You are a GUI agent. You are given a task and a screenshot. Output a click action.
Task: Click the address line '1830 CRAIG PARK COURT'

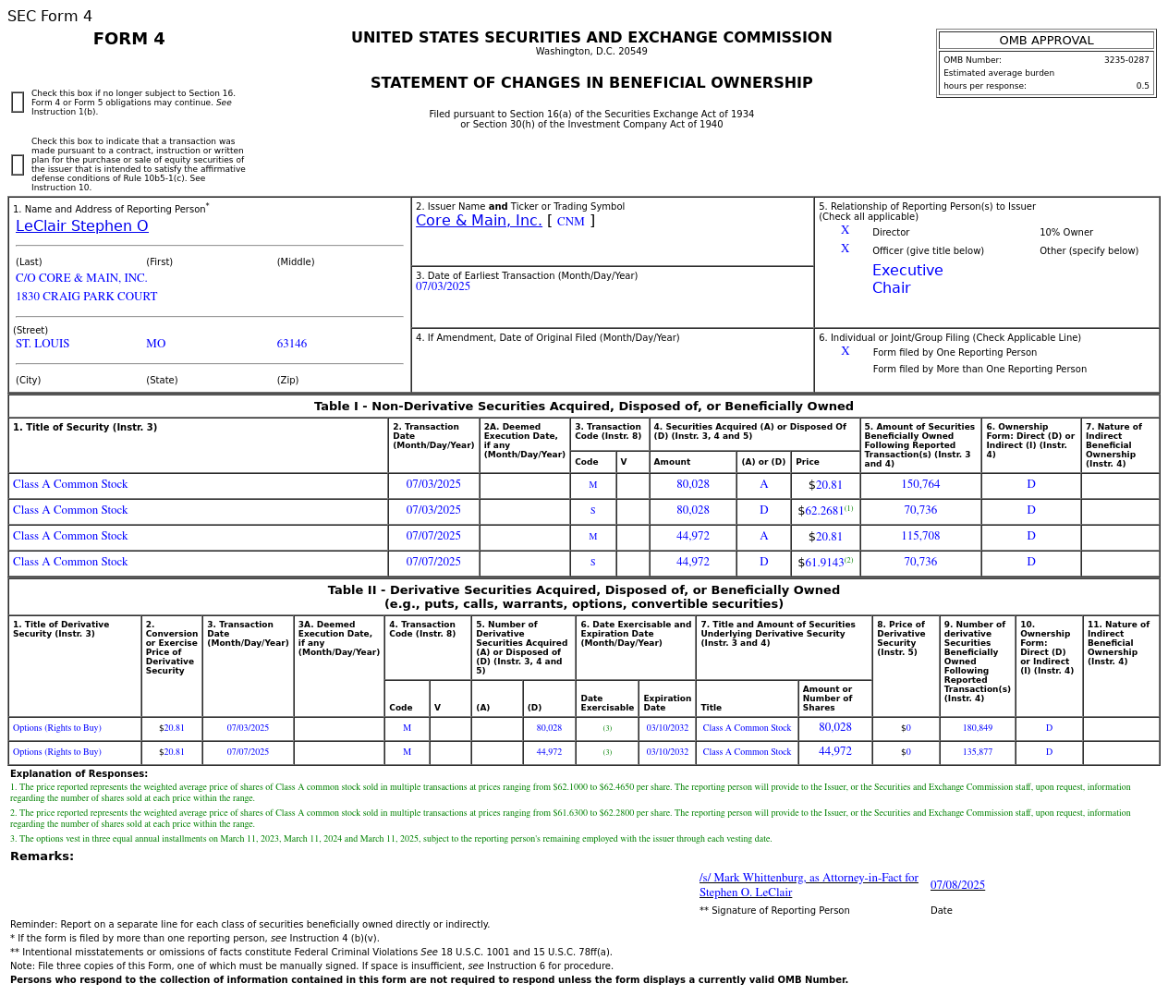(87, 297)
